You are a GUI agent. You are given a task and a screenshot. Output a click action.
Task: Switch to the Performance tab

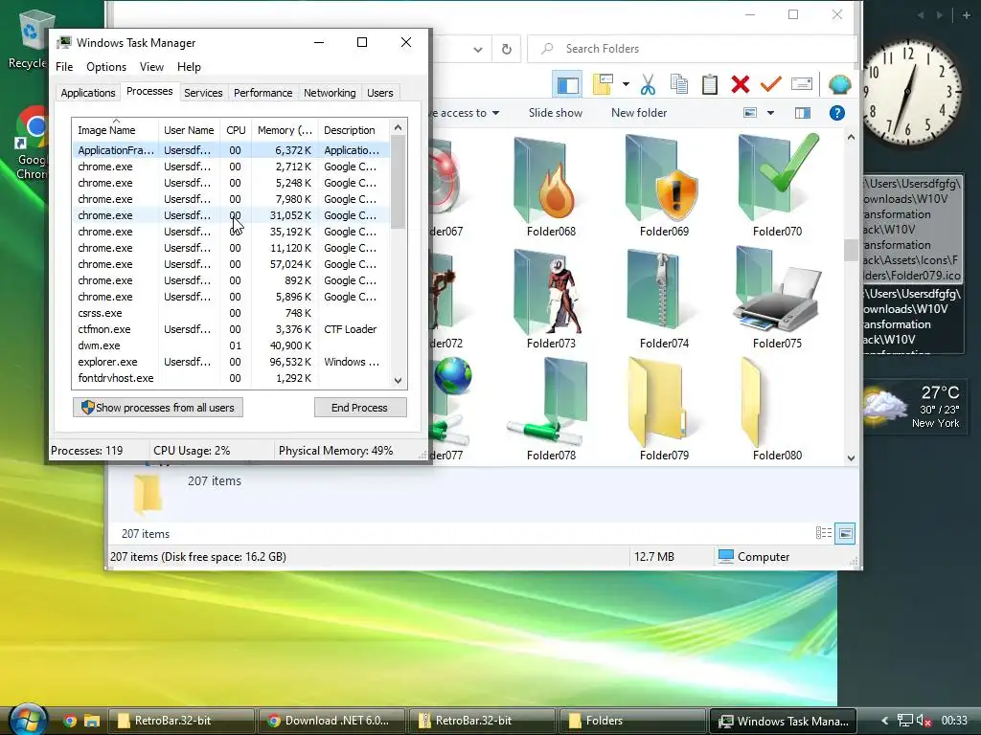262,93
